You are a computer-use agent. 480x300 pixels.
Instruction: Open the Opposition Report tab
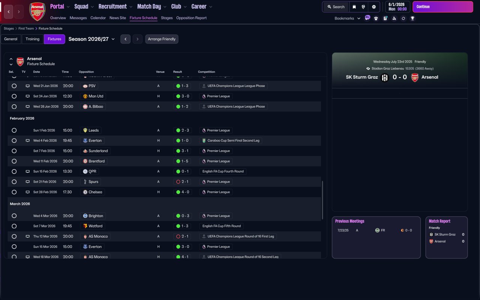191,18
